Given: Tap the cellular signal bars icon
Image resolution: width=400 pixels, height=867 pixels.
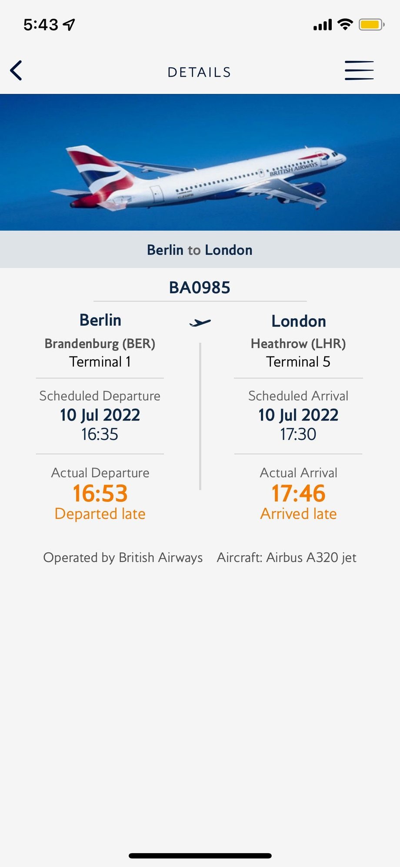Looking at the screenshot, I should [x=323, y=25].
